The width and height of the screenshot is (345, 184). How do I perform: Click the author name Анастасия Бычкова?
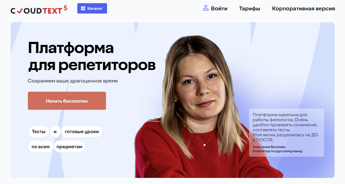269,147
